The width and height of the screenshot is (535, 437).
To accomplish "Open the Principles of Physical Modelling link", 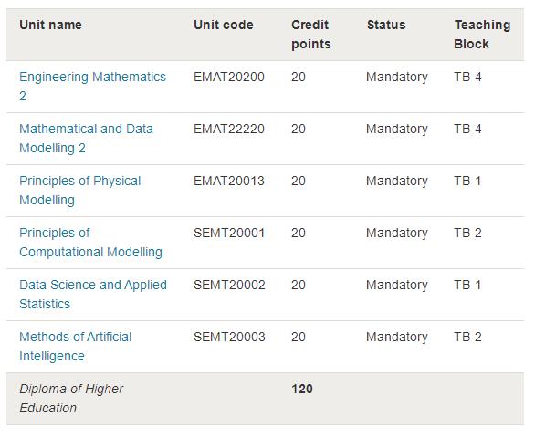I will coord(79,190).
